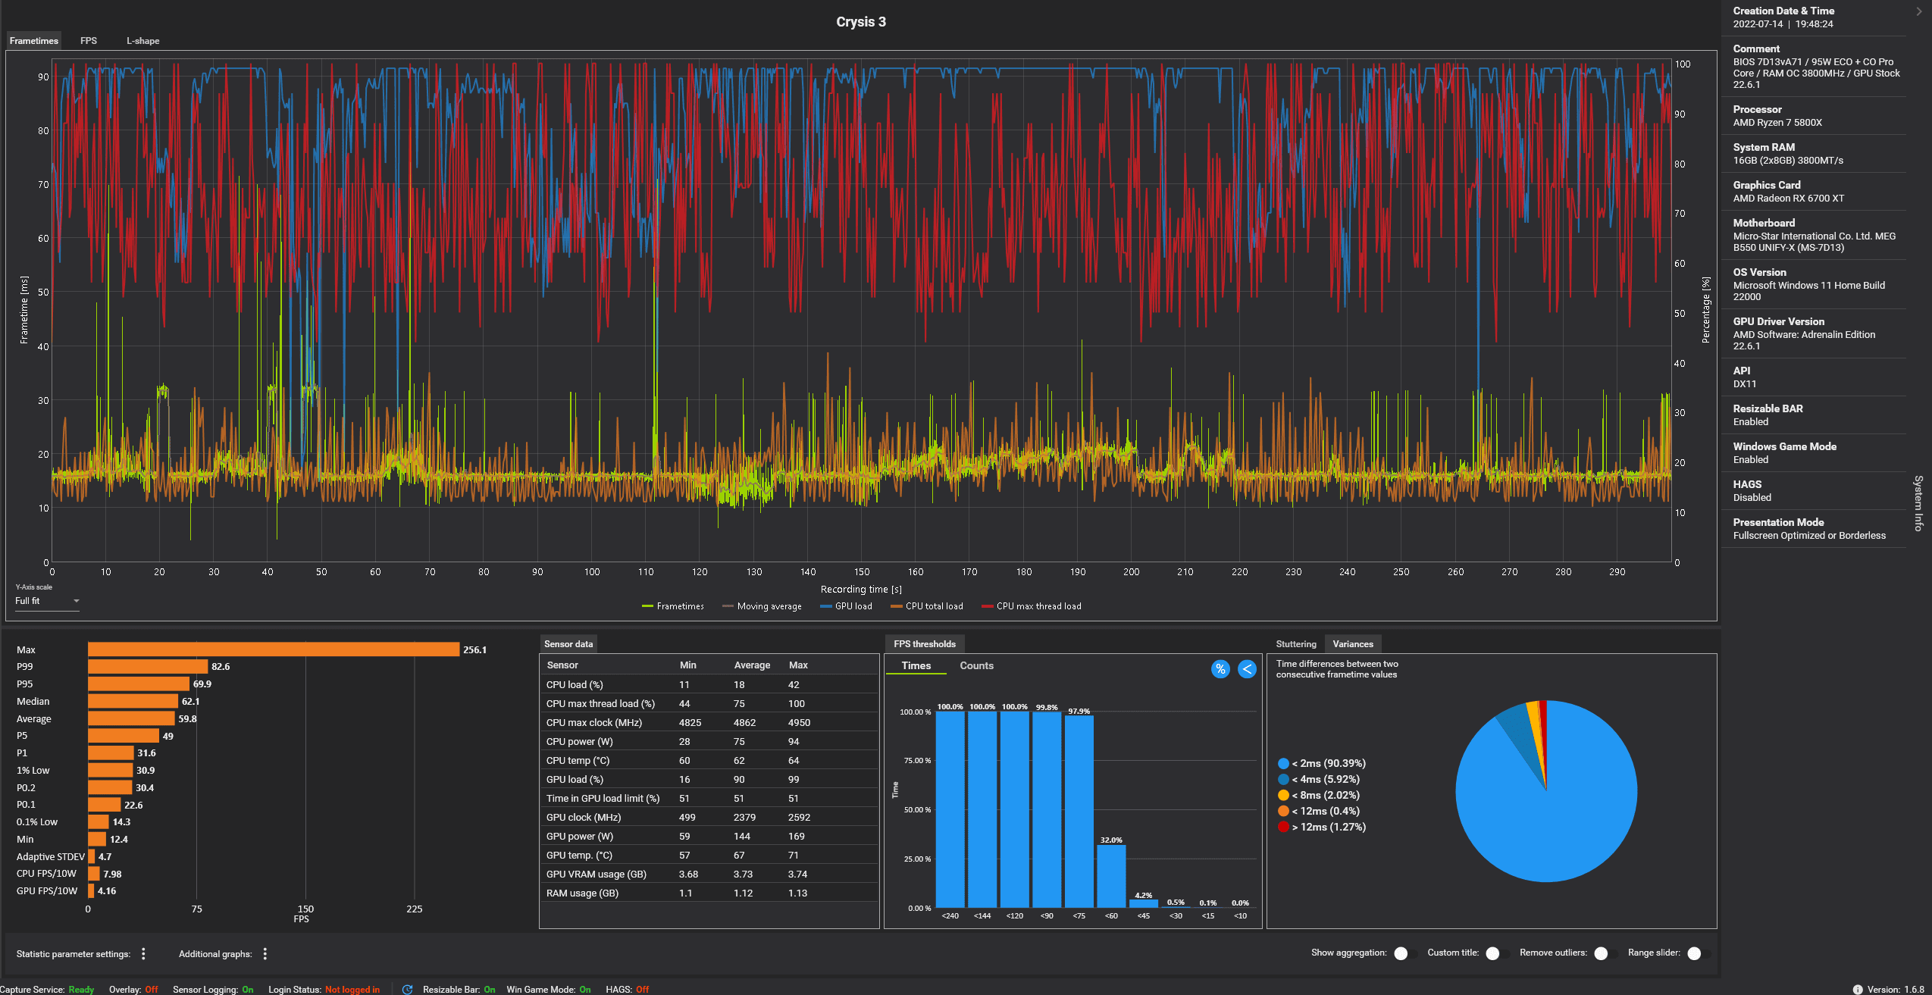The height and width of the screenshot is (995, 1932).
Task: Click the Crysis 3 chart title
Action: click(861, 22)
